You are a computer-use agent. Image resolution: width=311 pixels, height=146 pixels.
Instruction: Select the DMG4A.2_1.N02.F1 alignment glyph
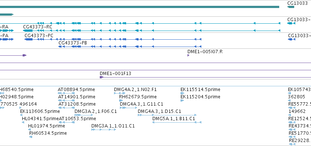point(119,93)
